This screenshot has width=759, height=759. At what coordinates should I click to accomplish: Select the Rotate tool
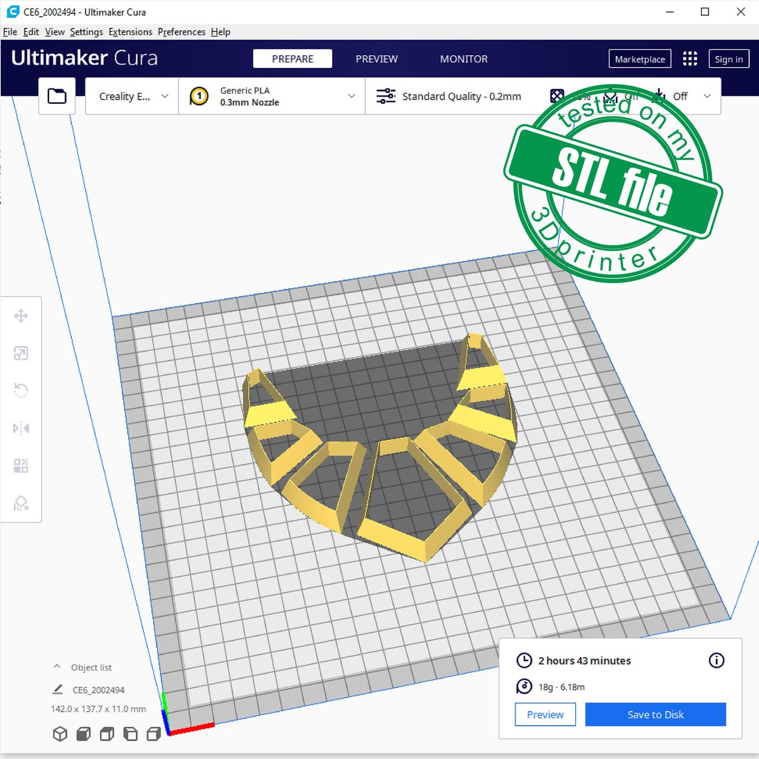[21, 391]
